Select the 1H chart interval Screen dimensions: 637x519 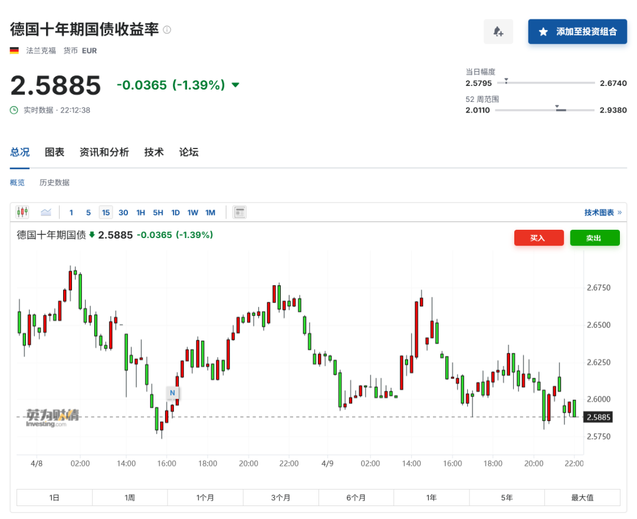tap(141, 213)
